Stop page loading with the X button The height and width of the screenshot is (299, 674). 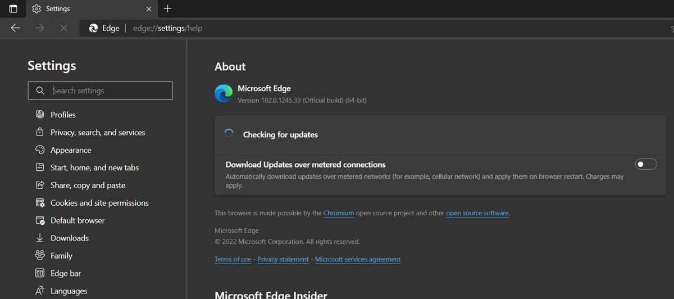click(63, 28)
